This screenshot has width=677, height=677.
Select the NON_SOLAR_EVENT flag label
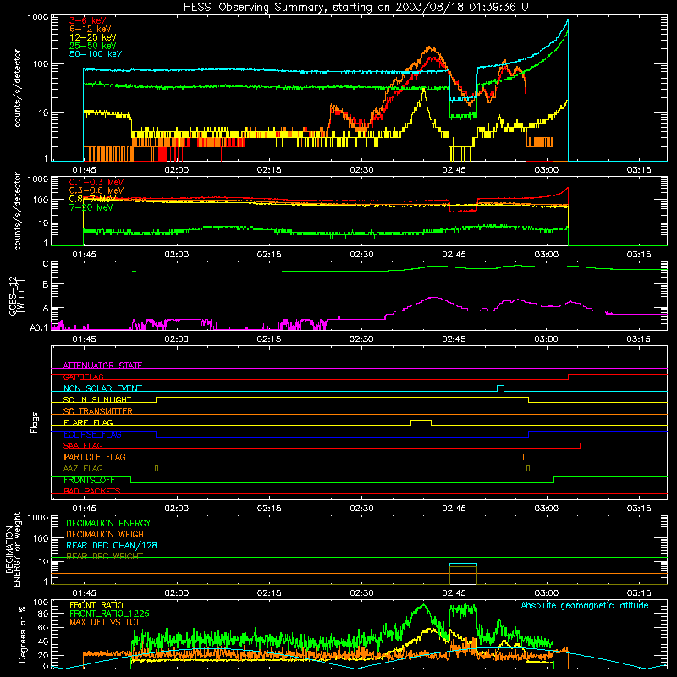(102, 388)
